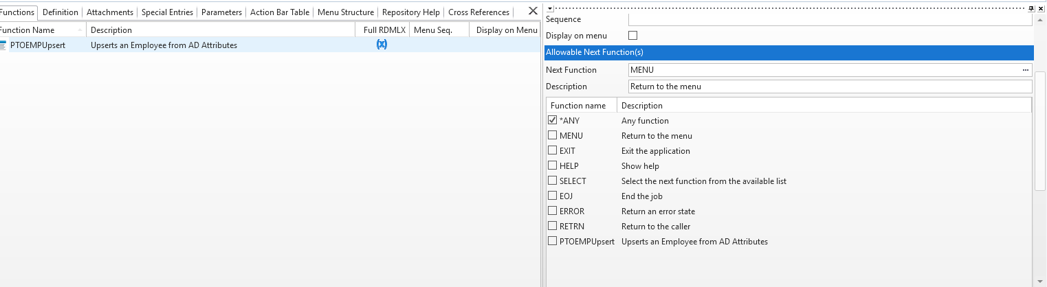This screenshot has height=287, width=1047.
Task: Click the Sequence label text
Action: (563, 19)
